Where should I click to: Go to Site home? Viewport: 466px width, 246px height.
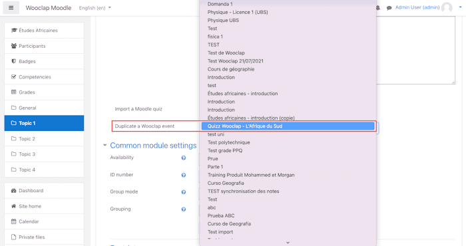pyautogui.click(x=45, y=206)
